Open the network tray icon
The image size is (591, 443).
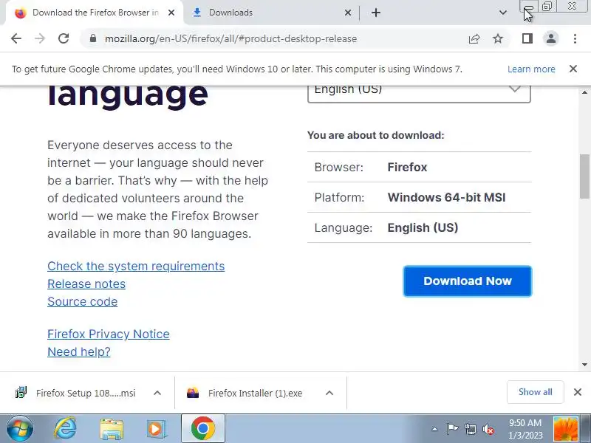[471, 429]
